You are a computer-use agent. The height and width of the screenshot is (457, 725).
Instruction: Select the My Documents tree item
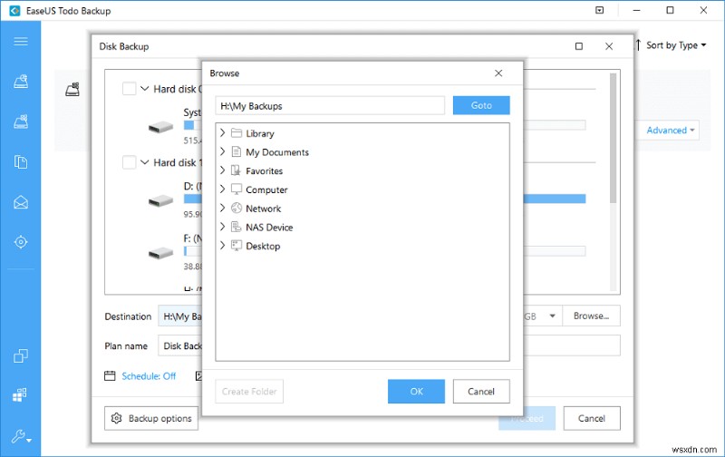point(277,152)
